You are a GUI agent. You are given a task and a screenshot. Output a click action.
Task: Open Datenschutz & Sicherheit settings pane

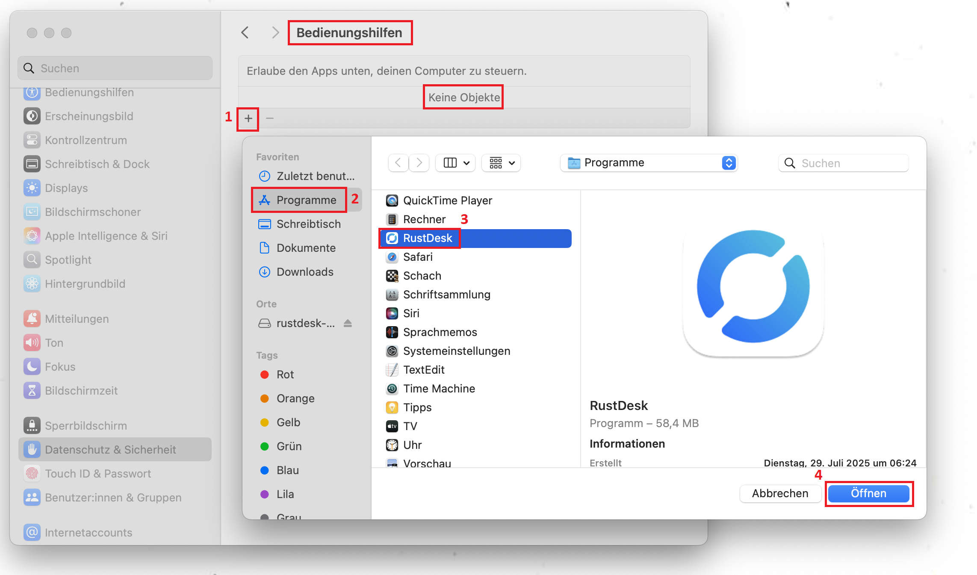[110, 449]
